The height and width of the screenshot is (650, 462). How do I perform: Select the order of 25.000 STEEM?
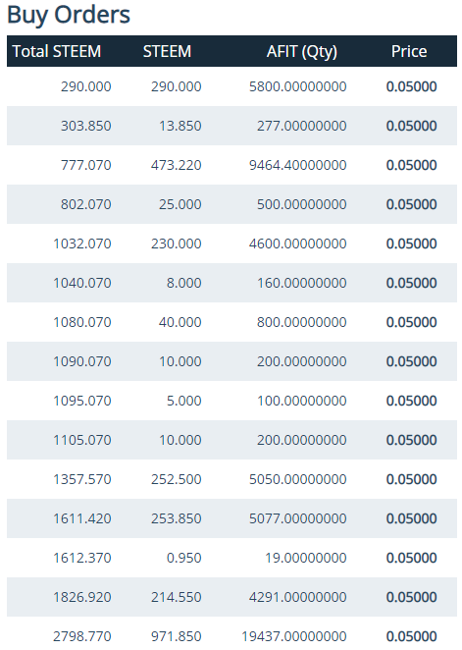[x=231, y=204]
